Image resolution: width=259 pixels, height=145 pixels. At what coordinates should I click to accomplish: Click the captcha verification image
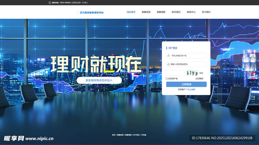coord(192,73)
